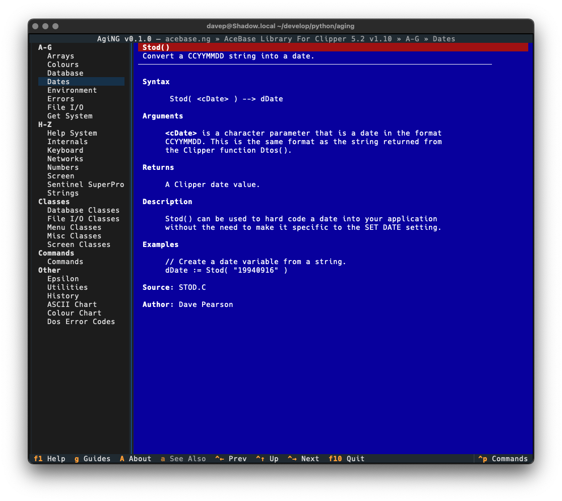Image resolution: width=562 pixels, height=501 pixels.
Task: Click the f1 Help footer key
Action: tap(49, 459)
